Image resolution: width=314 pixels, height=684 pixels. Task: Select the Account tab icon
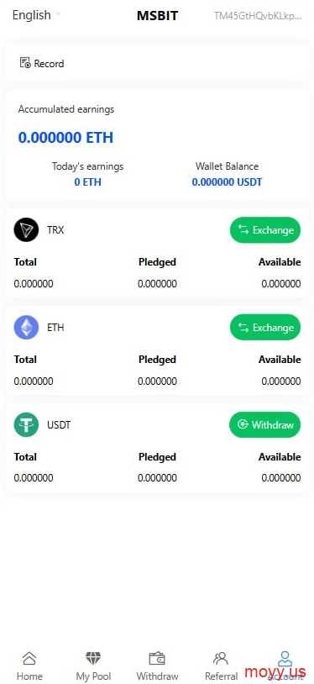285,658
